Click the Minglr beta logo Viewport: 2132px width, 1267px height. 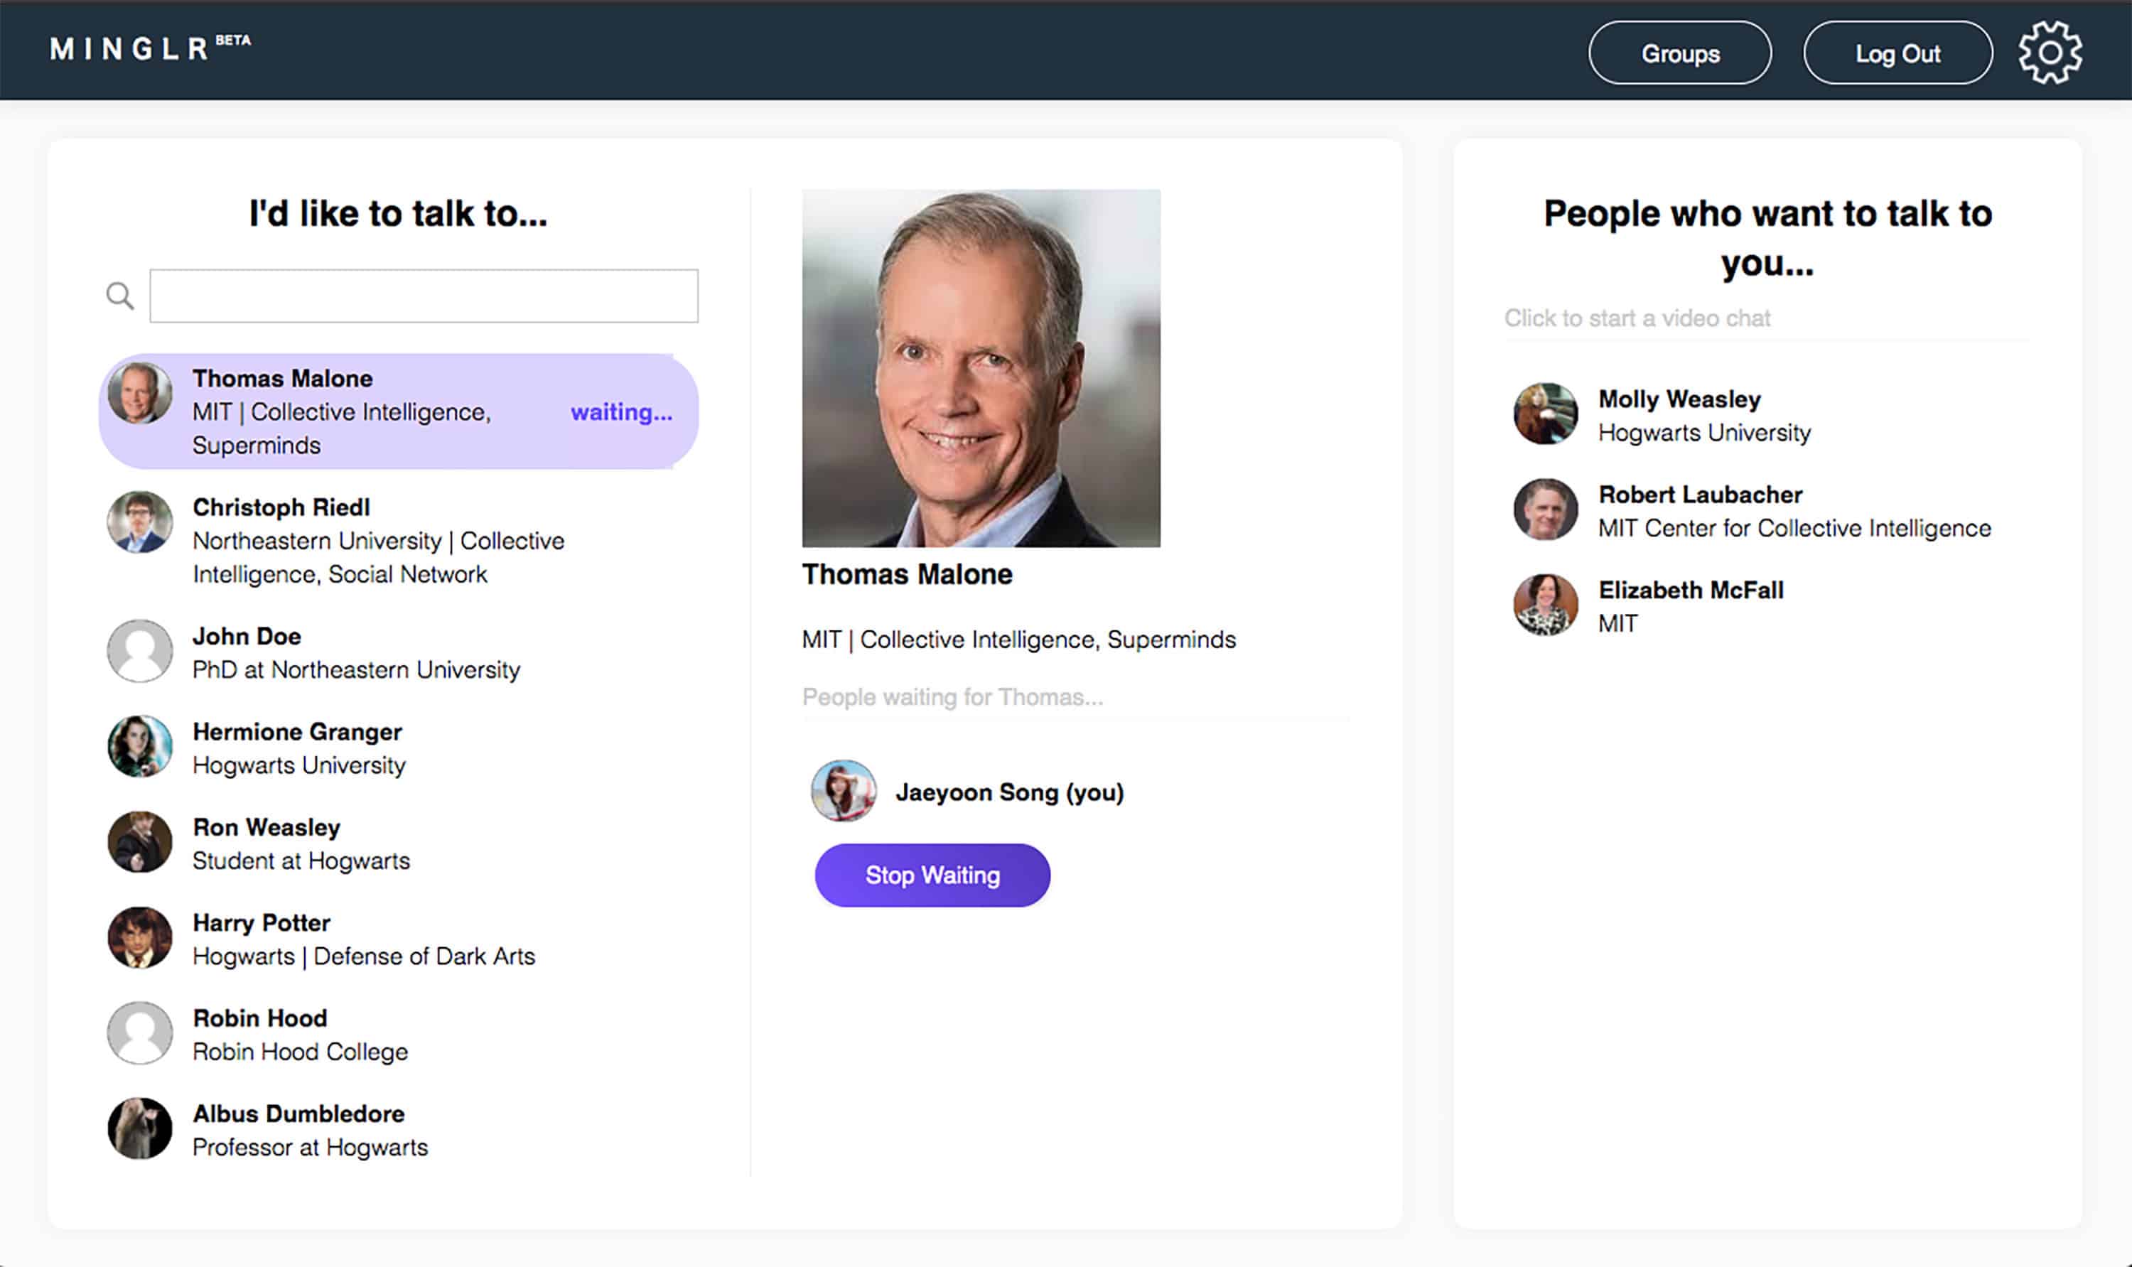point(149,48)
